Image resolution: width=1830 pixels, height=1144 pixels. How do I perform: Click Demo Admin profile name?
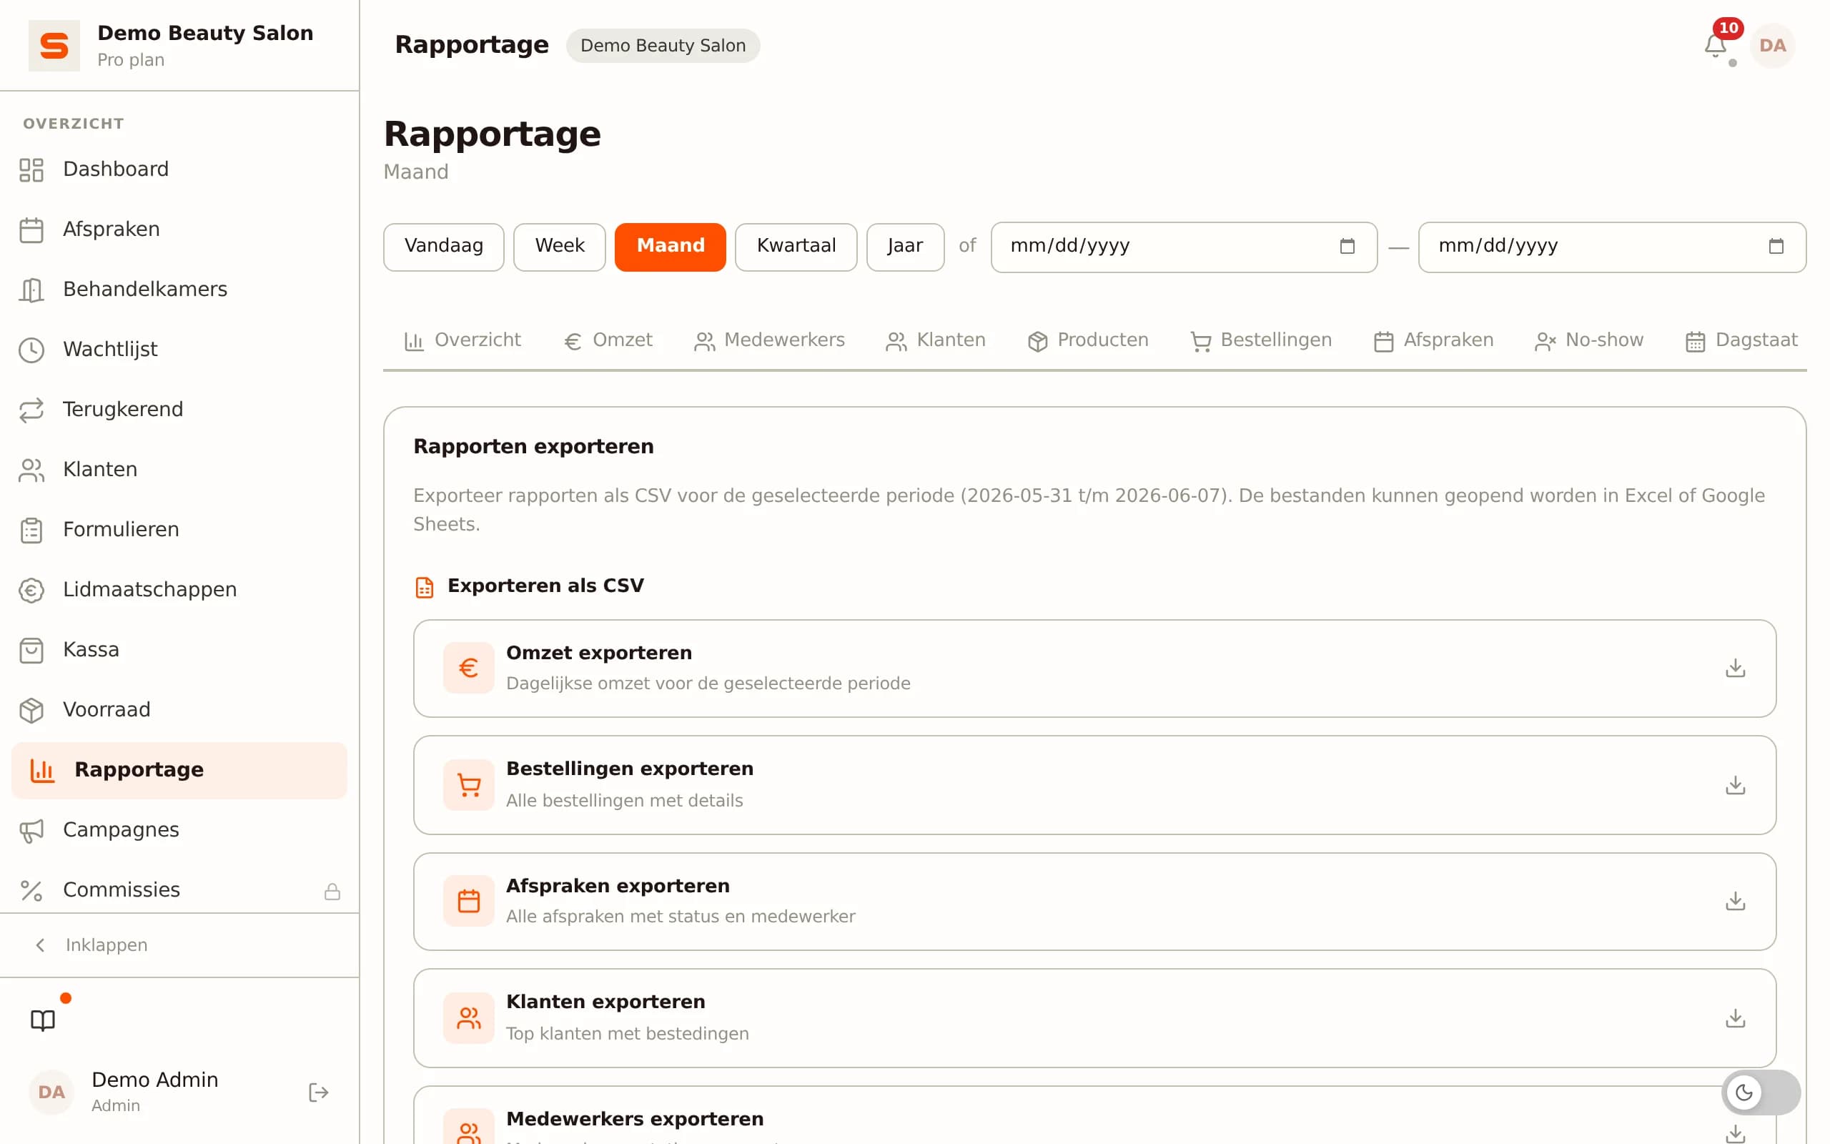point(155,1080)
